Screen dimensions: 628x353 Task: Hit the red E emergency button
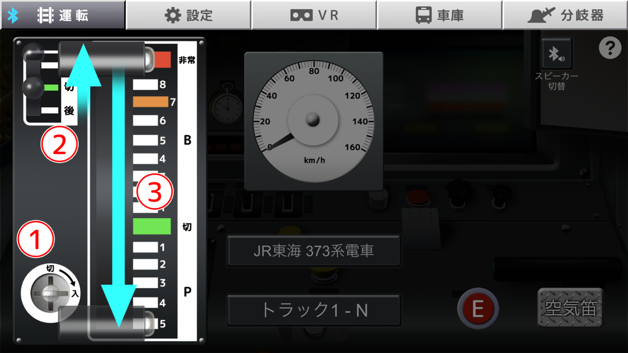click(x=478, y=309)
